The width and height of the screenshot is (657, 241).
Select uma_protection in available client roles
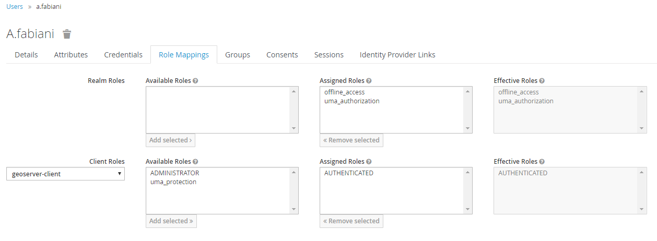click(173, 182)
